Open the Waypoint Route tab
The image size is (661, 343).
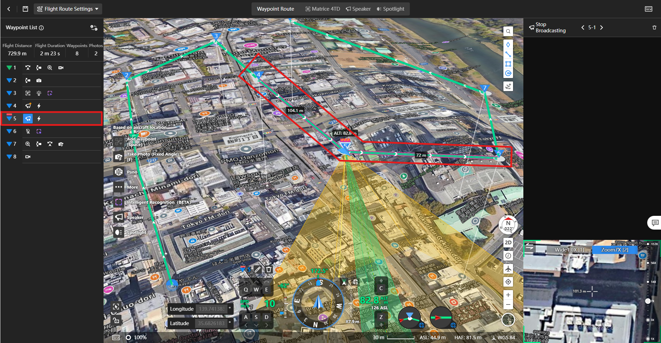(275, 9)
